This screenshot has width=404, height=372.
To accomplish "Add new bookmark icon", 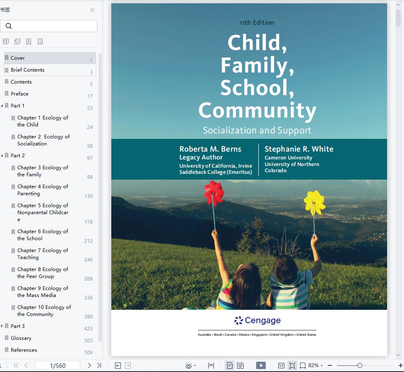I will (28, 42).
